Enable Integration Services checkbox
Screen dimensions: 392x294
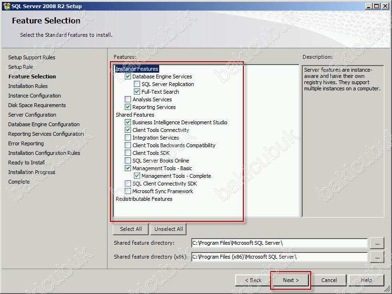(128, 138)
